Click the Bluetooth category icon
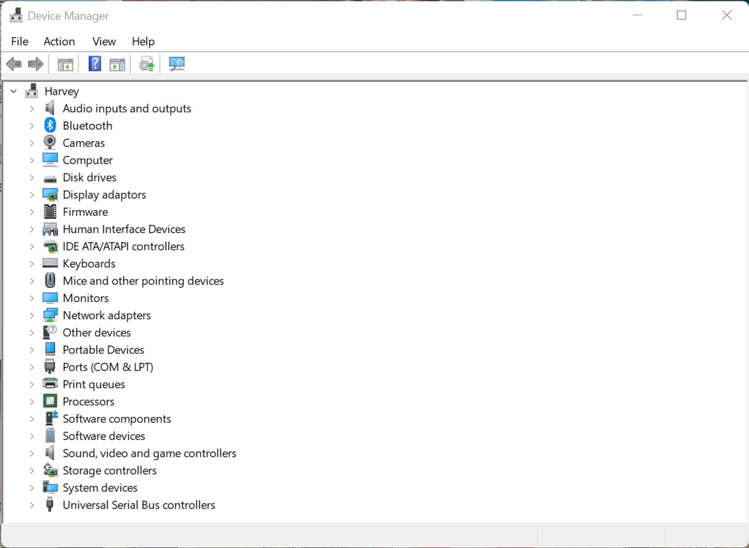The image size is (749, 548). (x=50, y=125)
